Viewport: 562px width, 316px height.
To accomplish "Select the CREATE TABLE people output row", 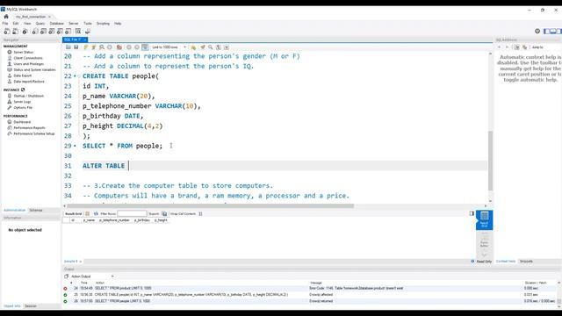I will point(309,295).
